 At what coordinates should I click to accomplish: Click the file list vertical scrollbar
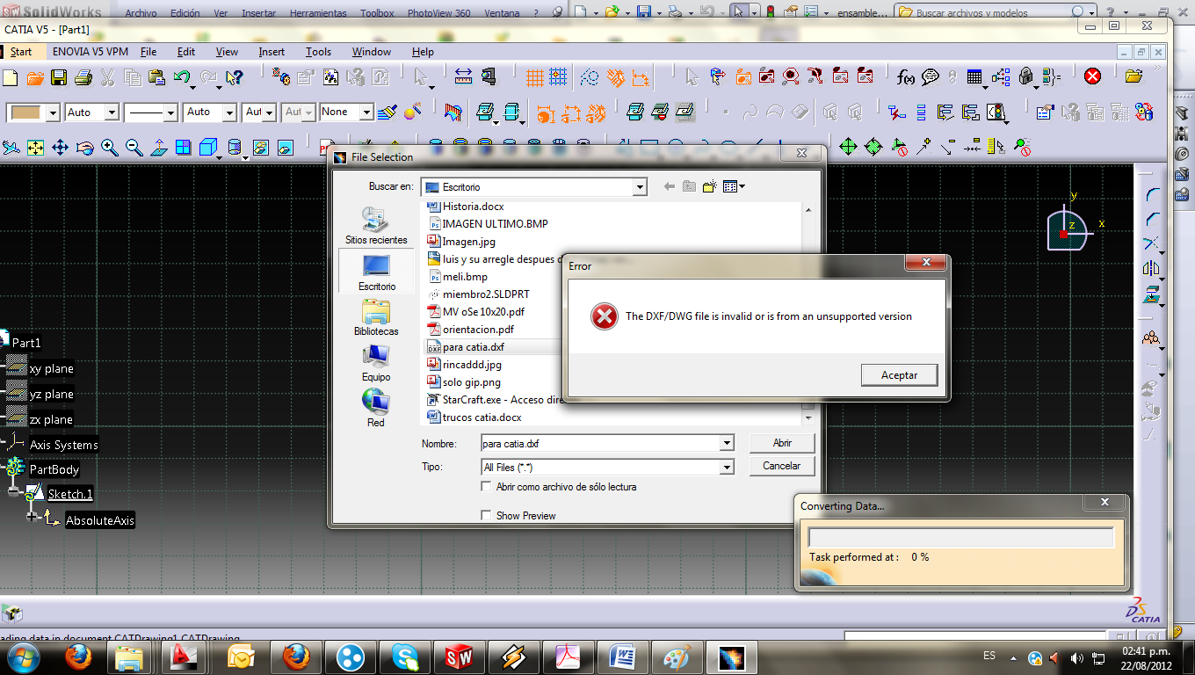tap(808, 312)
